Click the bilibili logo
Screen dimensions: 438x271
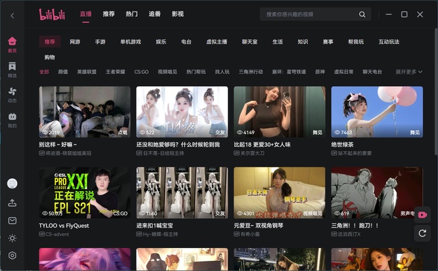point(52,14)
